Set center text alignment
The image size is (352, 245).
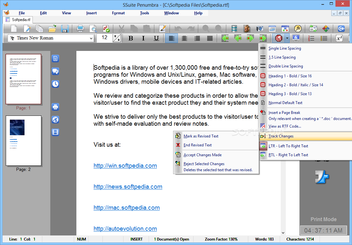pos(184,38)
